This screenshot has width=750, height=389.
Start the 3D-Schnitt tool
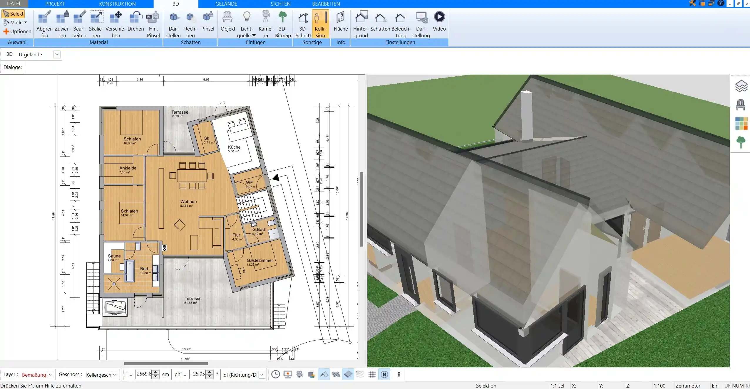[303, 24]
